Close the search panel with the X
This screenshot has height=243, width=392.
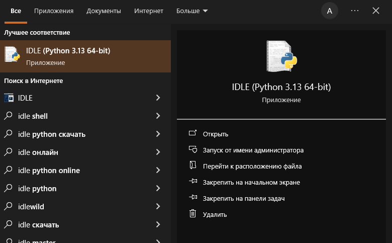coord(376,11)
